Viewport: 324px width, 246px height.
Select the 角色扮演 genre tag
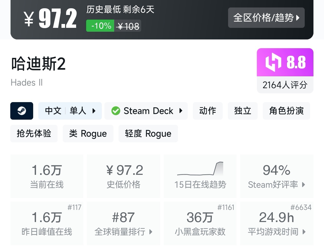point(286,111)
